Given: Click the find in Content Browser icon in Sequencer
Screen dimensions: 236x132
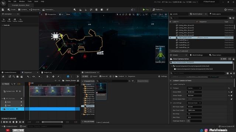Looking at the screenshot, I should pos(14,77).
